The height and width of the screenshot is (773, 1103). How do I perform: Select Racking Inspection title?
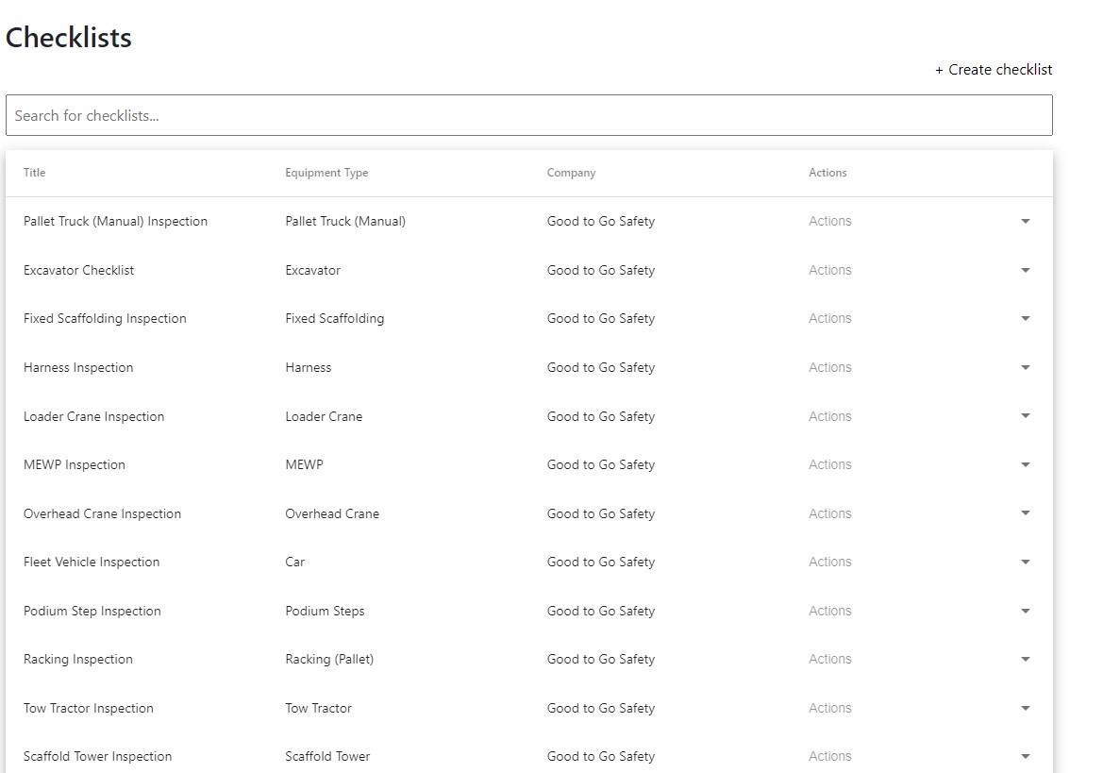click(78, 659)
